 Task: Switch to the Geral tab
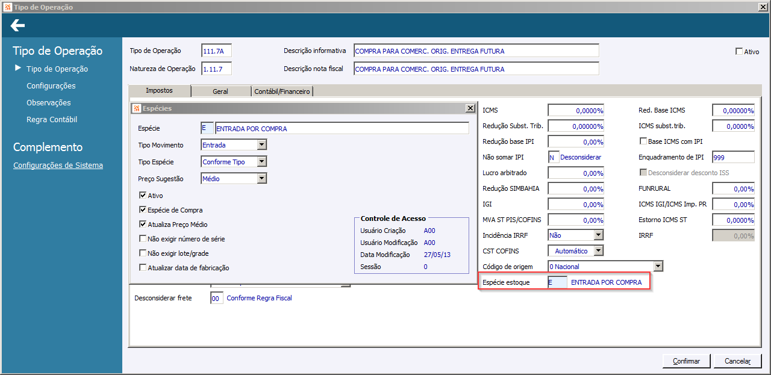pyautogui.click(x=220, y=91)
